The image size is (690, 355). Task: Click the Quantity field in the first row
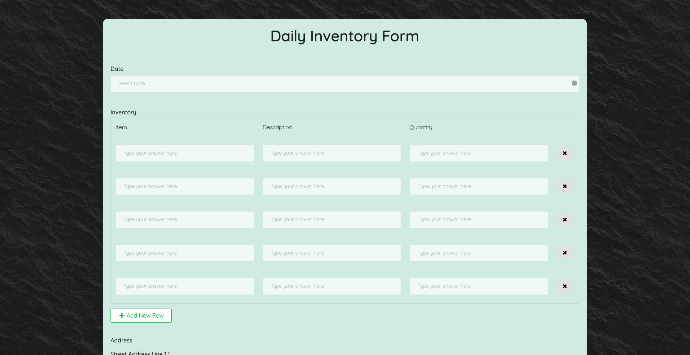[x=478, y=153]
